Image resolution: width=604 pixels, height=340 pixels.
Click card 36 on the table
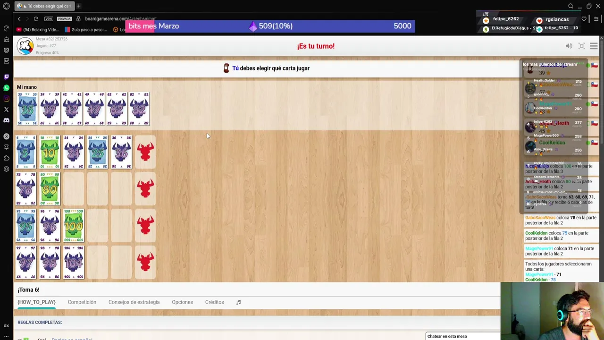click(121, 152)
